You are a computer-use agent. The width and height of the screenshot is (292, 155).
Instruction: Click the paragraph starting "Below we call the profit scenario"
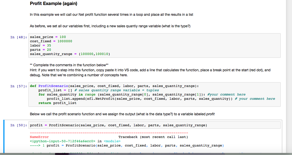pos(122,114)
